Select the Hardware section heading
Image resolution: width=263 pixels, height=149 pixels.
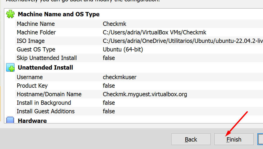click(x=32, y=120)
